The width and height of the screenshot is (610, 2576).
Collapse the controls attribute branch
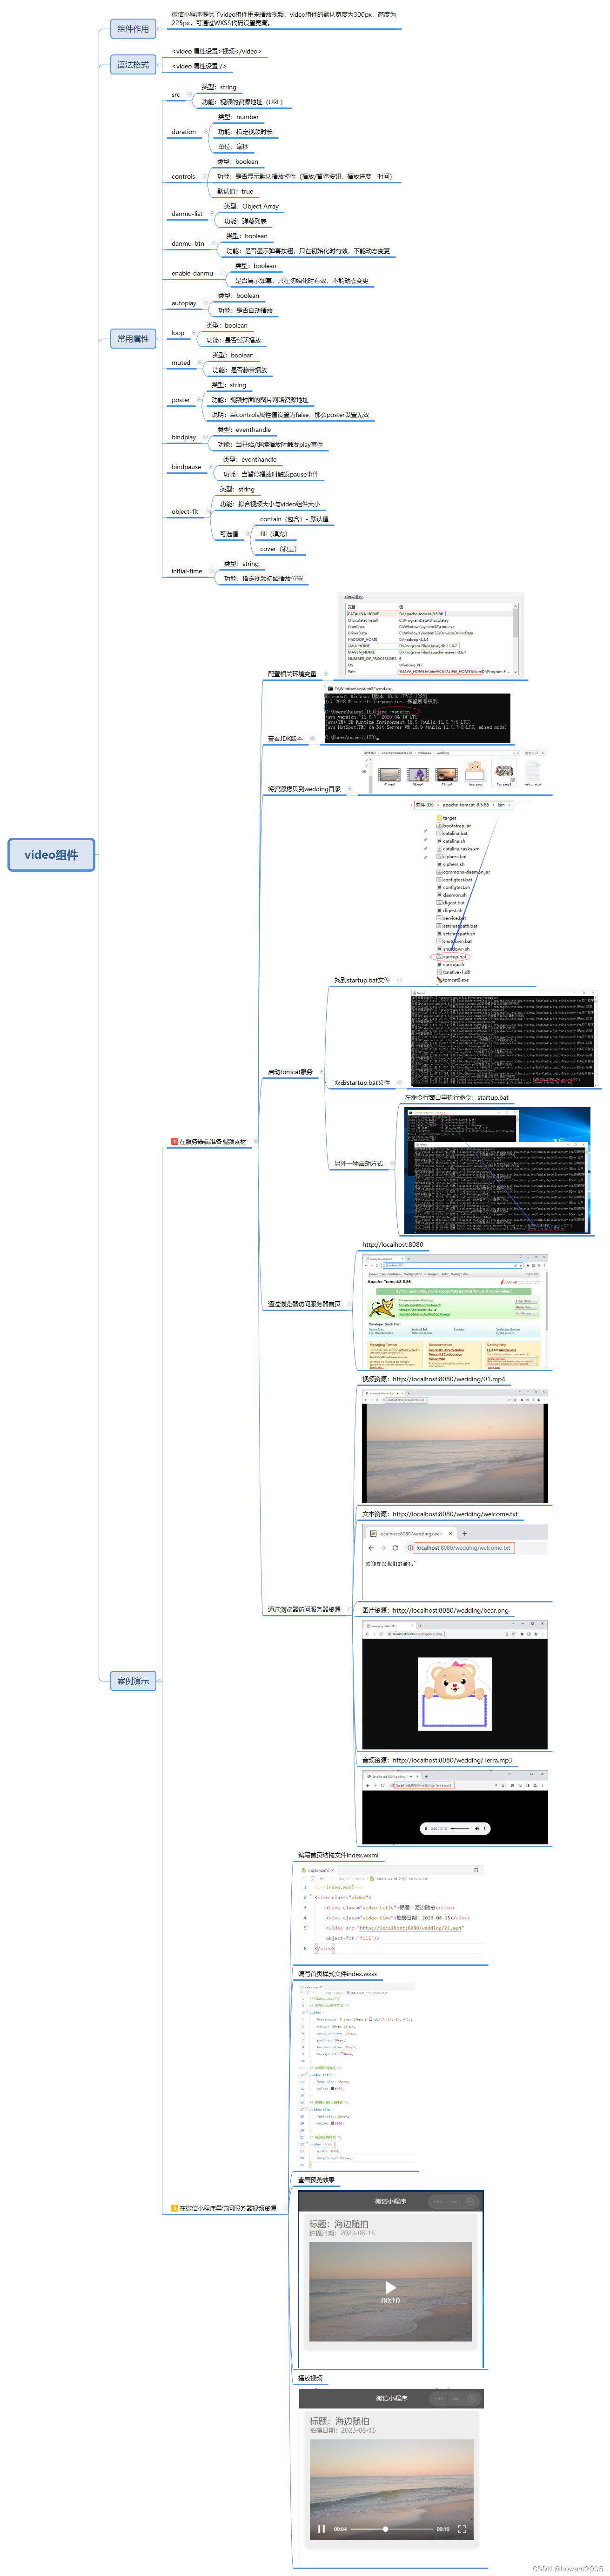point(205,177)
